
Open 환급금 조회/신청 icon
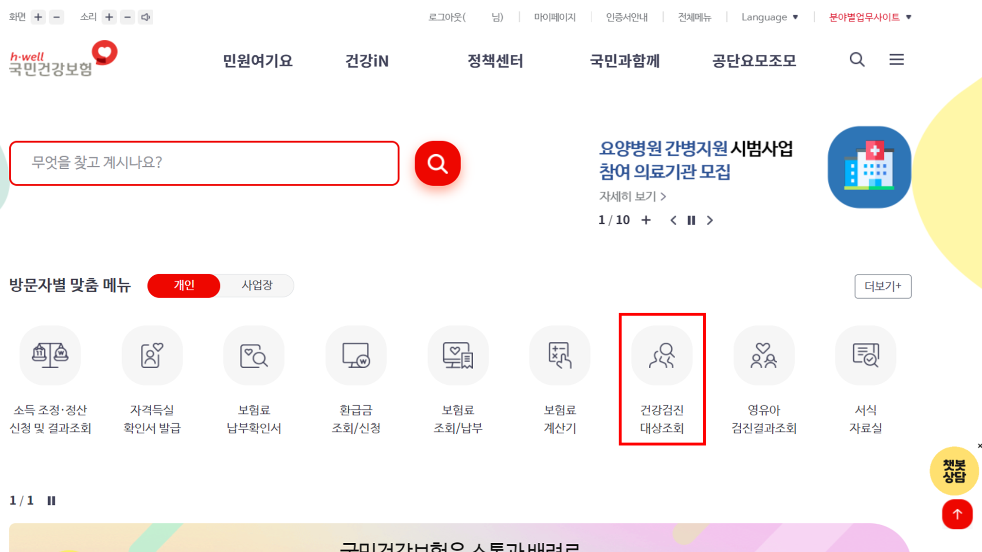pyautogui.click(x=356, y=356)
